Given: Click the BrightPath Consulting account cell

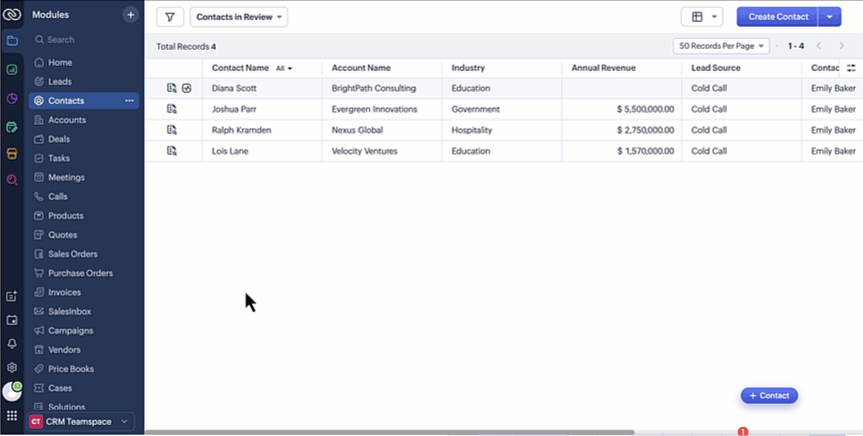Looking at the screenshot, I should pos(382,88).
